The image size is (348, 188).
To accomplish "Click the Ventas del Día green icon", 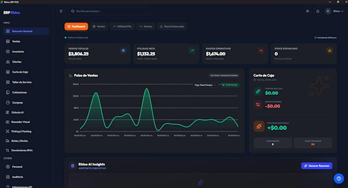I will tap(258, 91).
